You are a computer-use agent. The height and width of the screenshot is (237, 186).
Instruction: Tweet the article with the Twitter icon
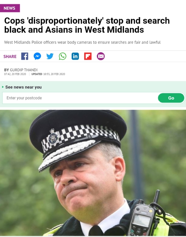click(x=50, y=56)
